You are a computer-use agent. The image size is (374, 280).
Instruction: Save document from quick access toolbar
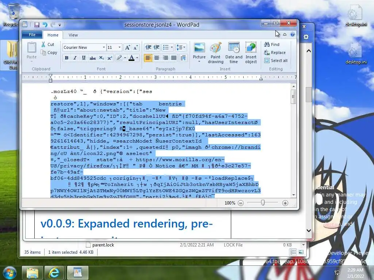click(37, 25)
